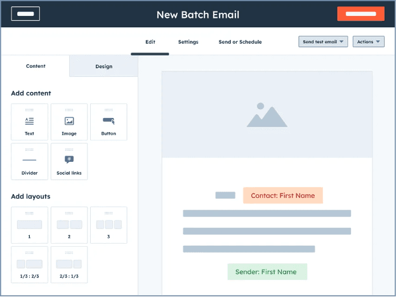
Task: Open the Send or Schedule tab
Action: tap(240, 42)
